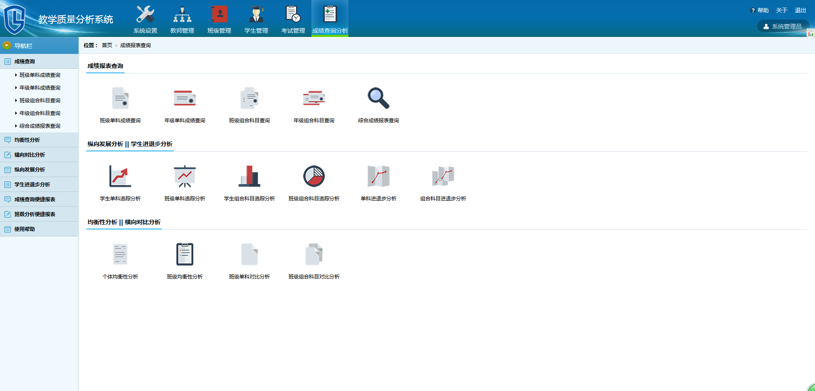Click the 关于 link in header
Screen dimensions: 815x391
click(782, 10)
